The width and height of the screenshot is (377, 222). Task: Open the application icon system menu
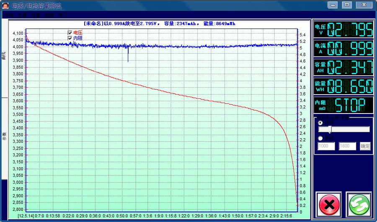[x=5, y=5]
